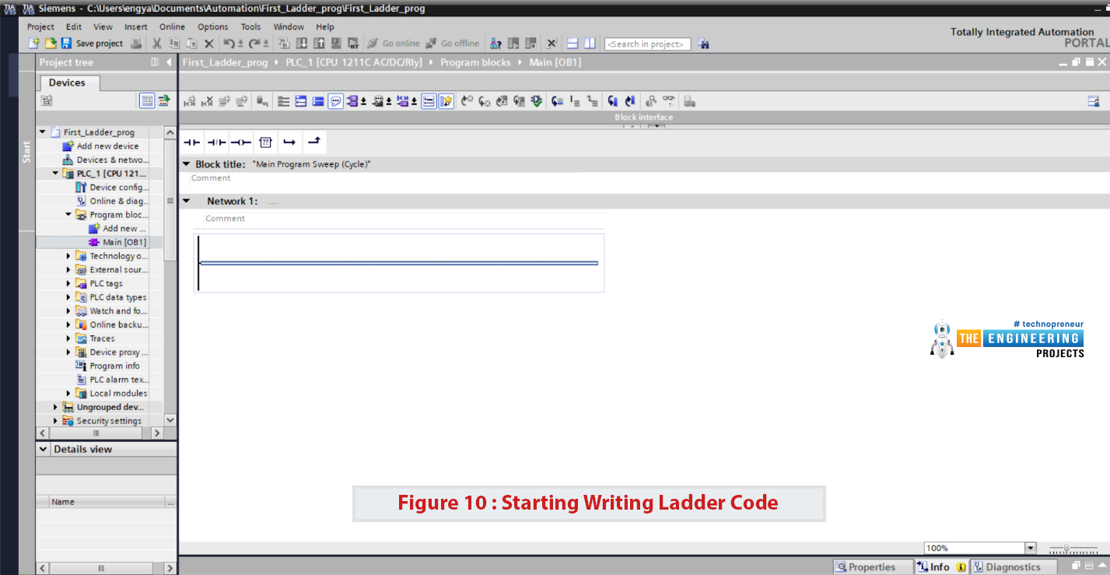Screen dimensions: 1110x575
Task: Create a new project from toolbar
Action: pyautogui.click(x=33, y=44)
